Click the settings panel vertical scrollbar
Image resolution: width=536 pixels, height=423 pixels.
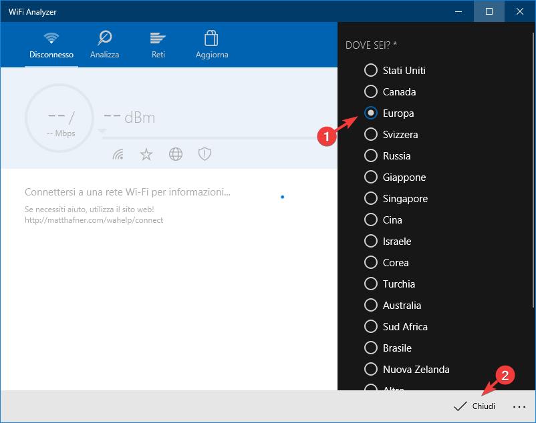pos(533,171)
